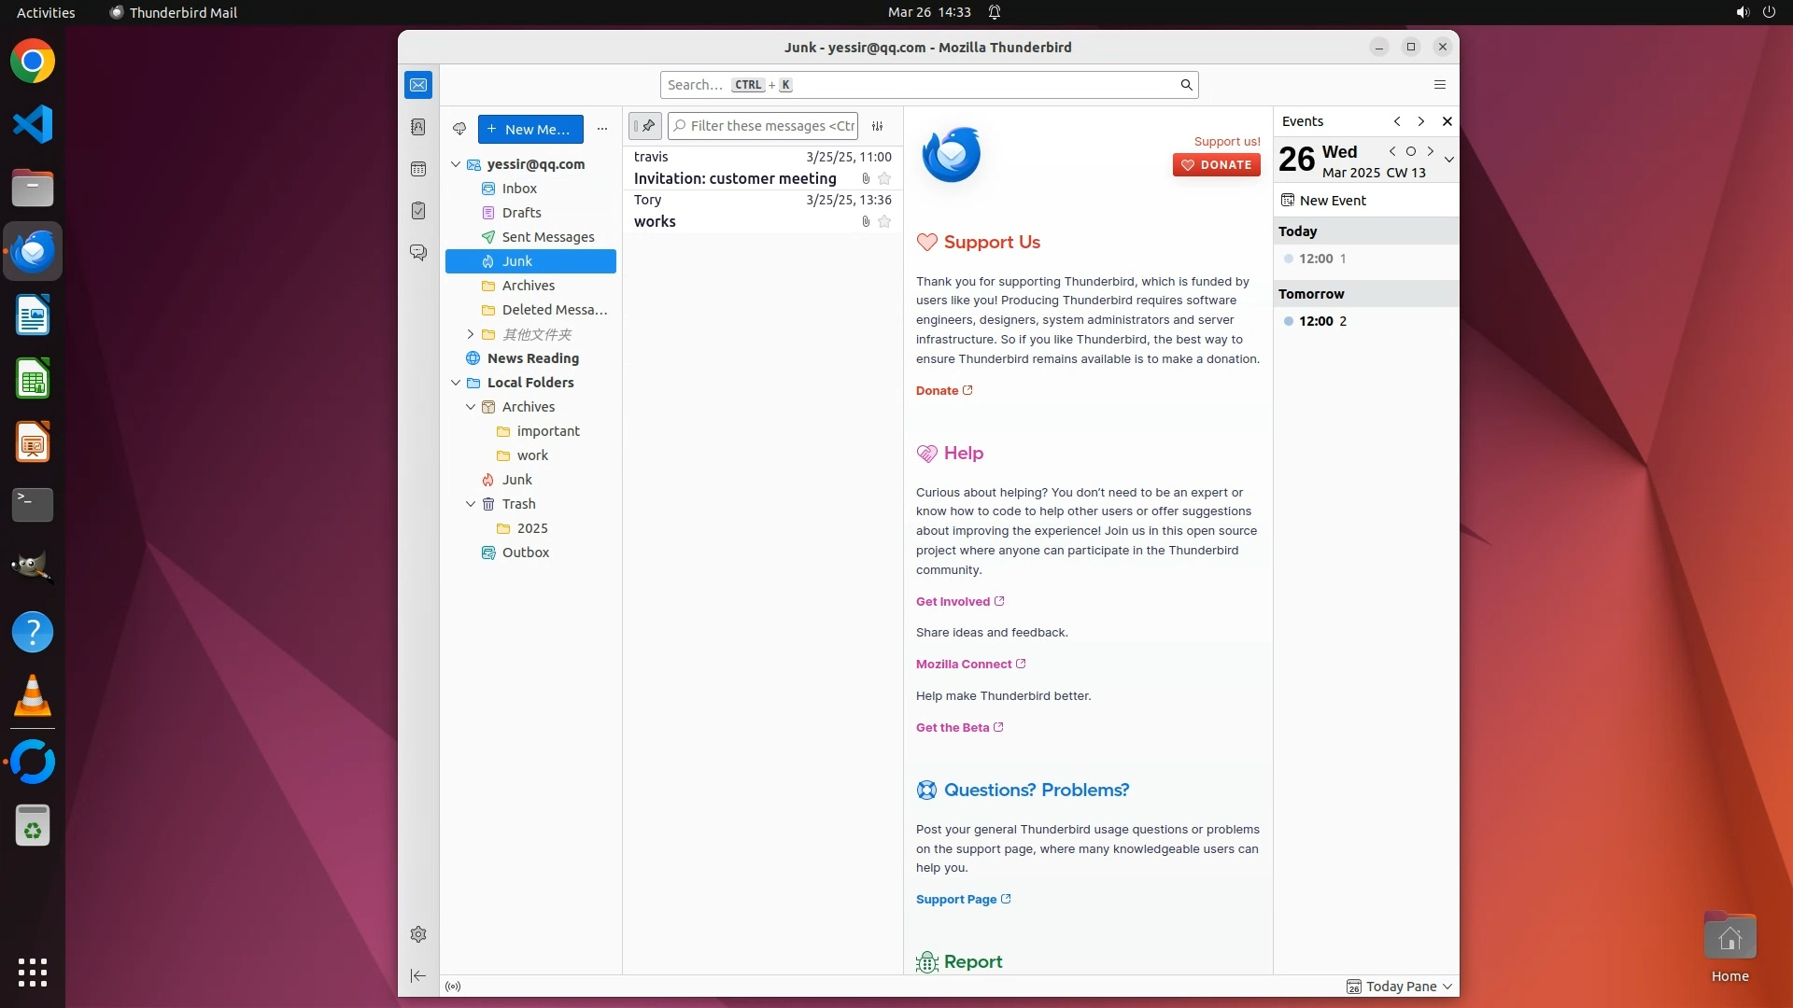
Task: Open the Get Involved link
Action: (x=953, y=602)
